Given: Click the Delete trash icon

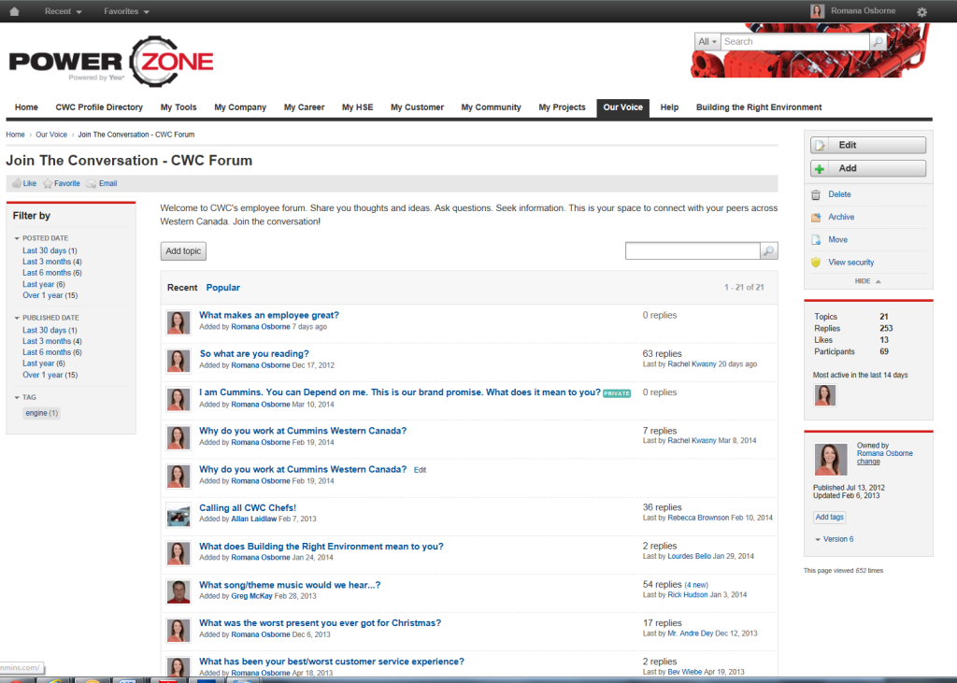Looking at the screenshot, I should pyautogui.click(x=816, y=194).
